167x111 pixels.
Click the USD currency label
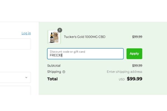point(122,79)
